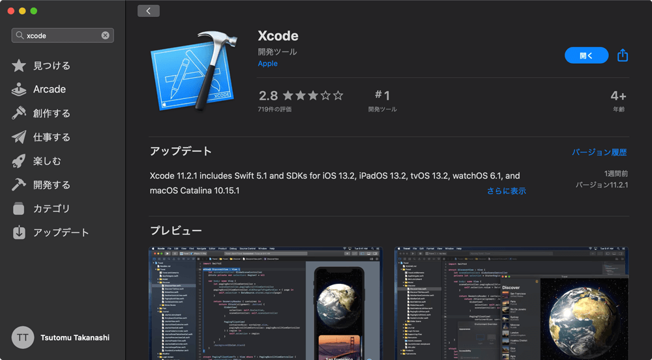The image size is (652, 360).
Task: Go to 創作する sidebar label
Action: coord(52,113)
